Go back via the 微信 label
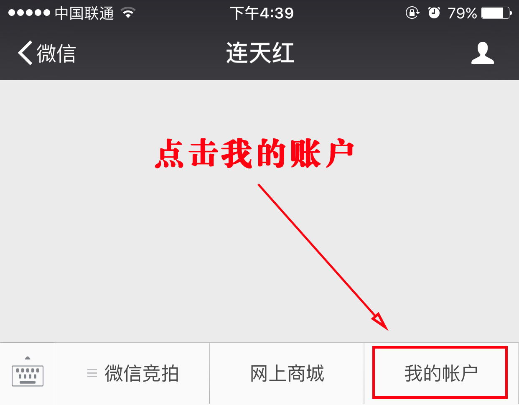 (x=56, y=53)
